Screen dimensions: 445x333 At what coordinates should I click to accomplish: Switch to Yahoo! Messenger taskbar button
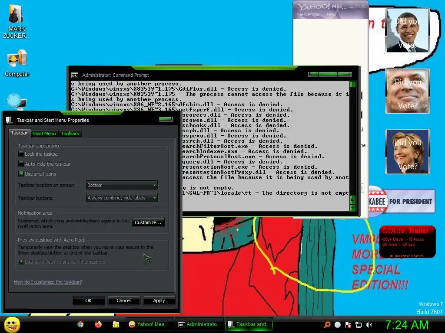click(x=149, y=324)
